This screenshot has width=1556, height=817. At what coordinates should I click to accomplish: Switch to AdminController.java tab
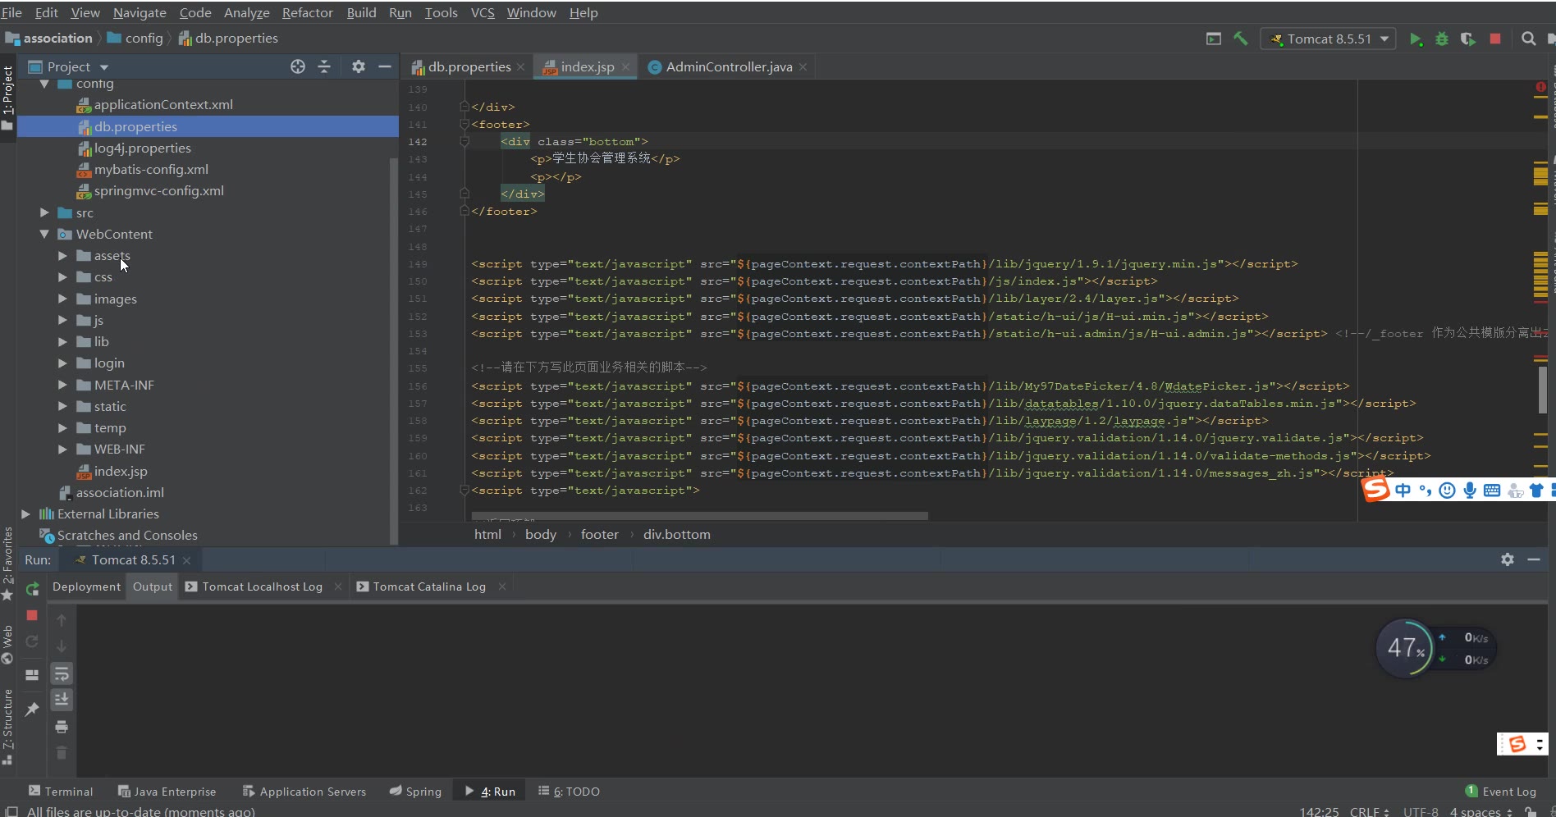pos(728,67)
